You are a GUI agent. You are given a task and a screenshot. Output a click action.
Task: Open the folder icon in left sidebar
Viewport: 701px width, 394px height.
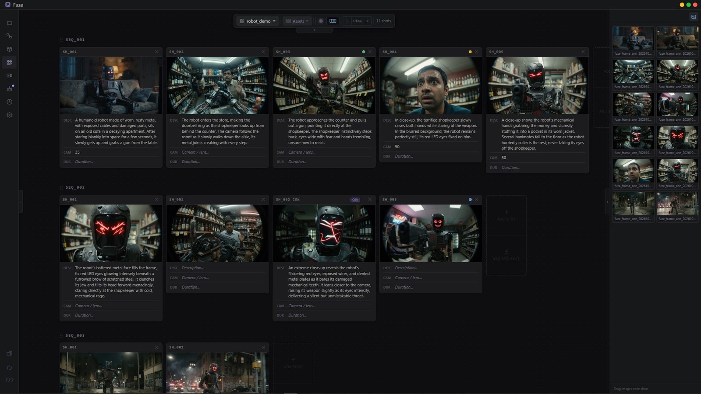[x=9, y=23]
